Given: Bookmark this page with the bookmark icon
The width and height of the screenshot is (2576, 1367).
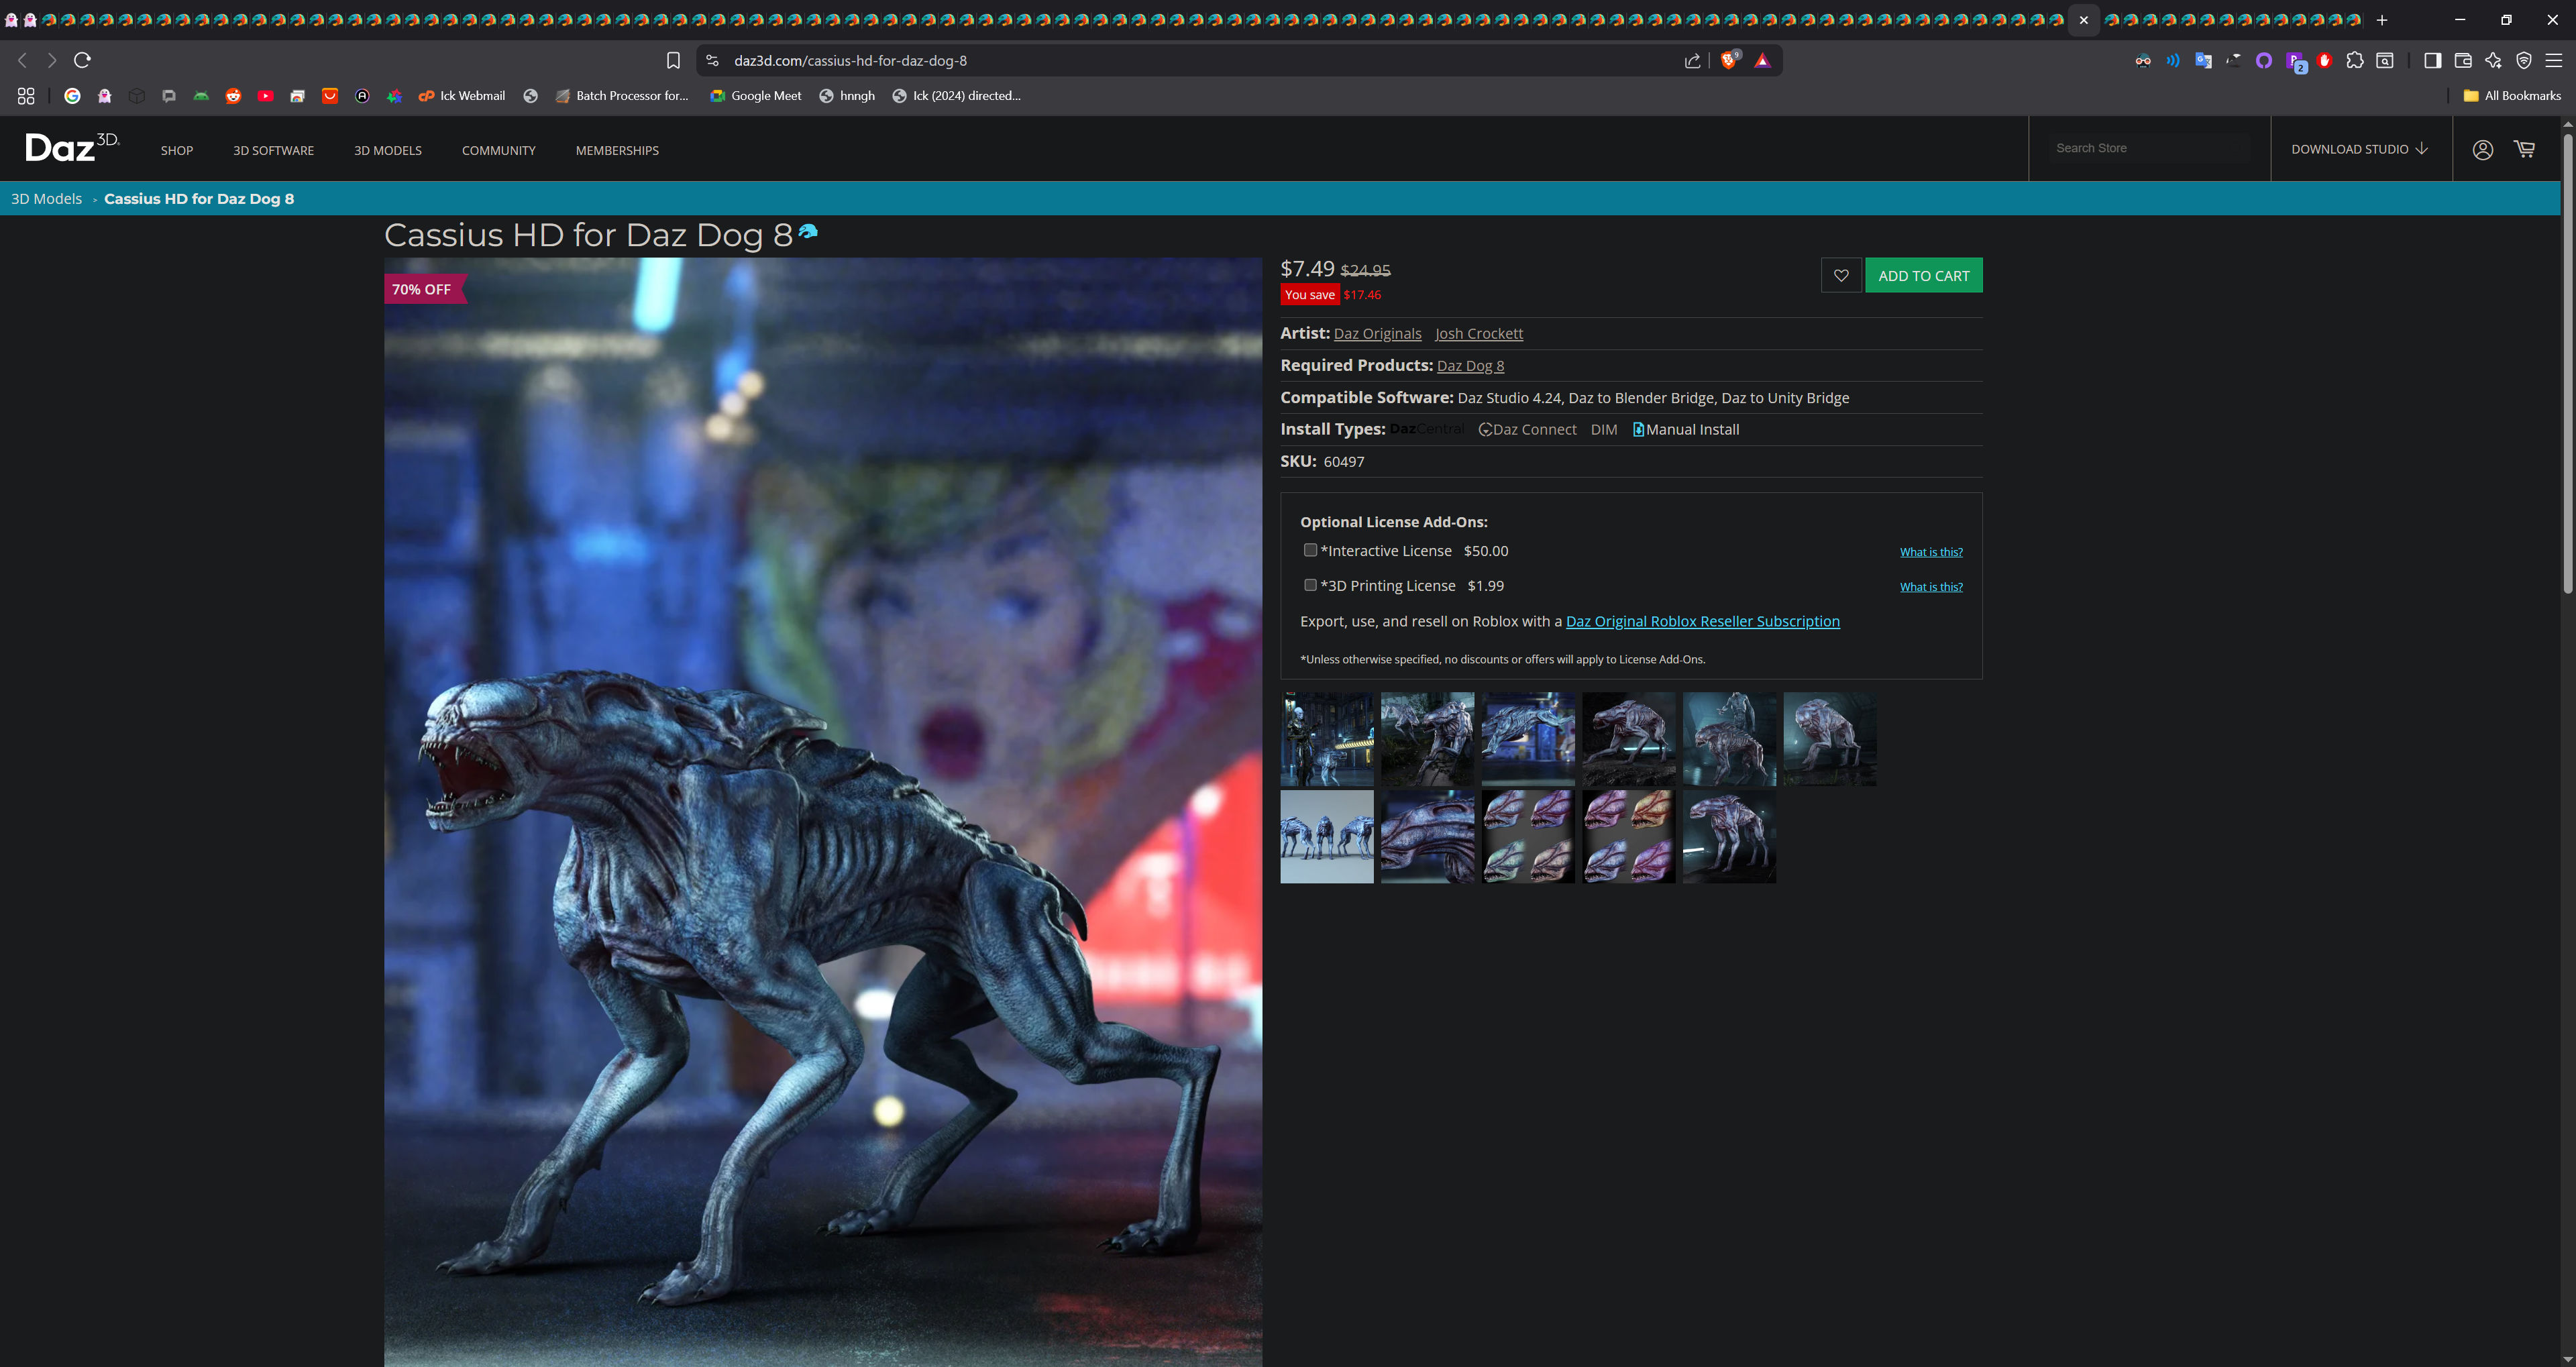Looking at the screenshot, I should pyautogui.click(x=673, y=61).
